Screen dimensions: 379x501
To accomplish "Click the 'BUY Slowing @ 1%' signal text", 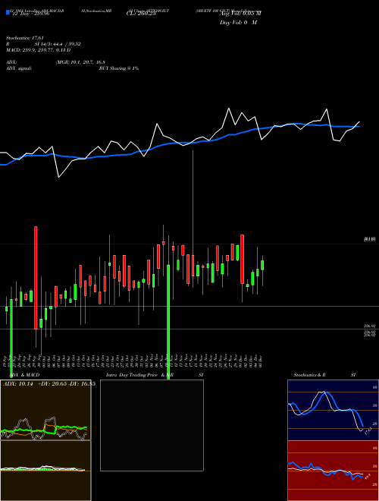I will tap(119, 68).
